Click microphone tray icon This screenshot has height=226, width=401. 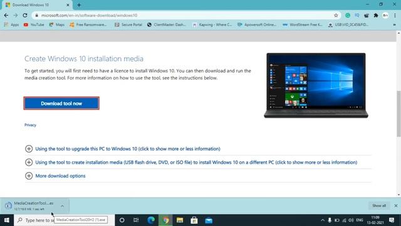(x=330, y=220)
